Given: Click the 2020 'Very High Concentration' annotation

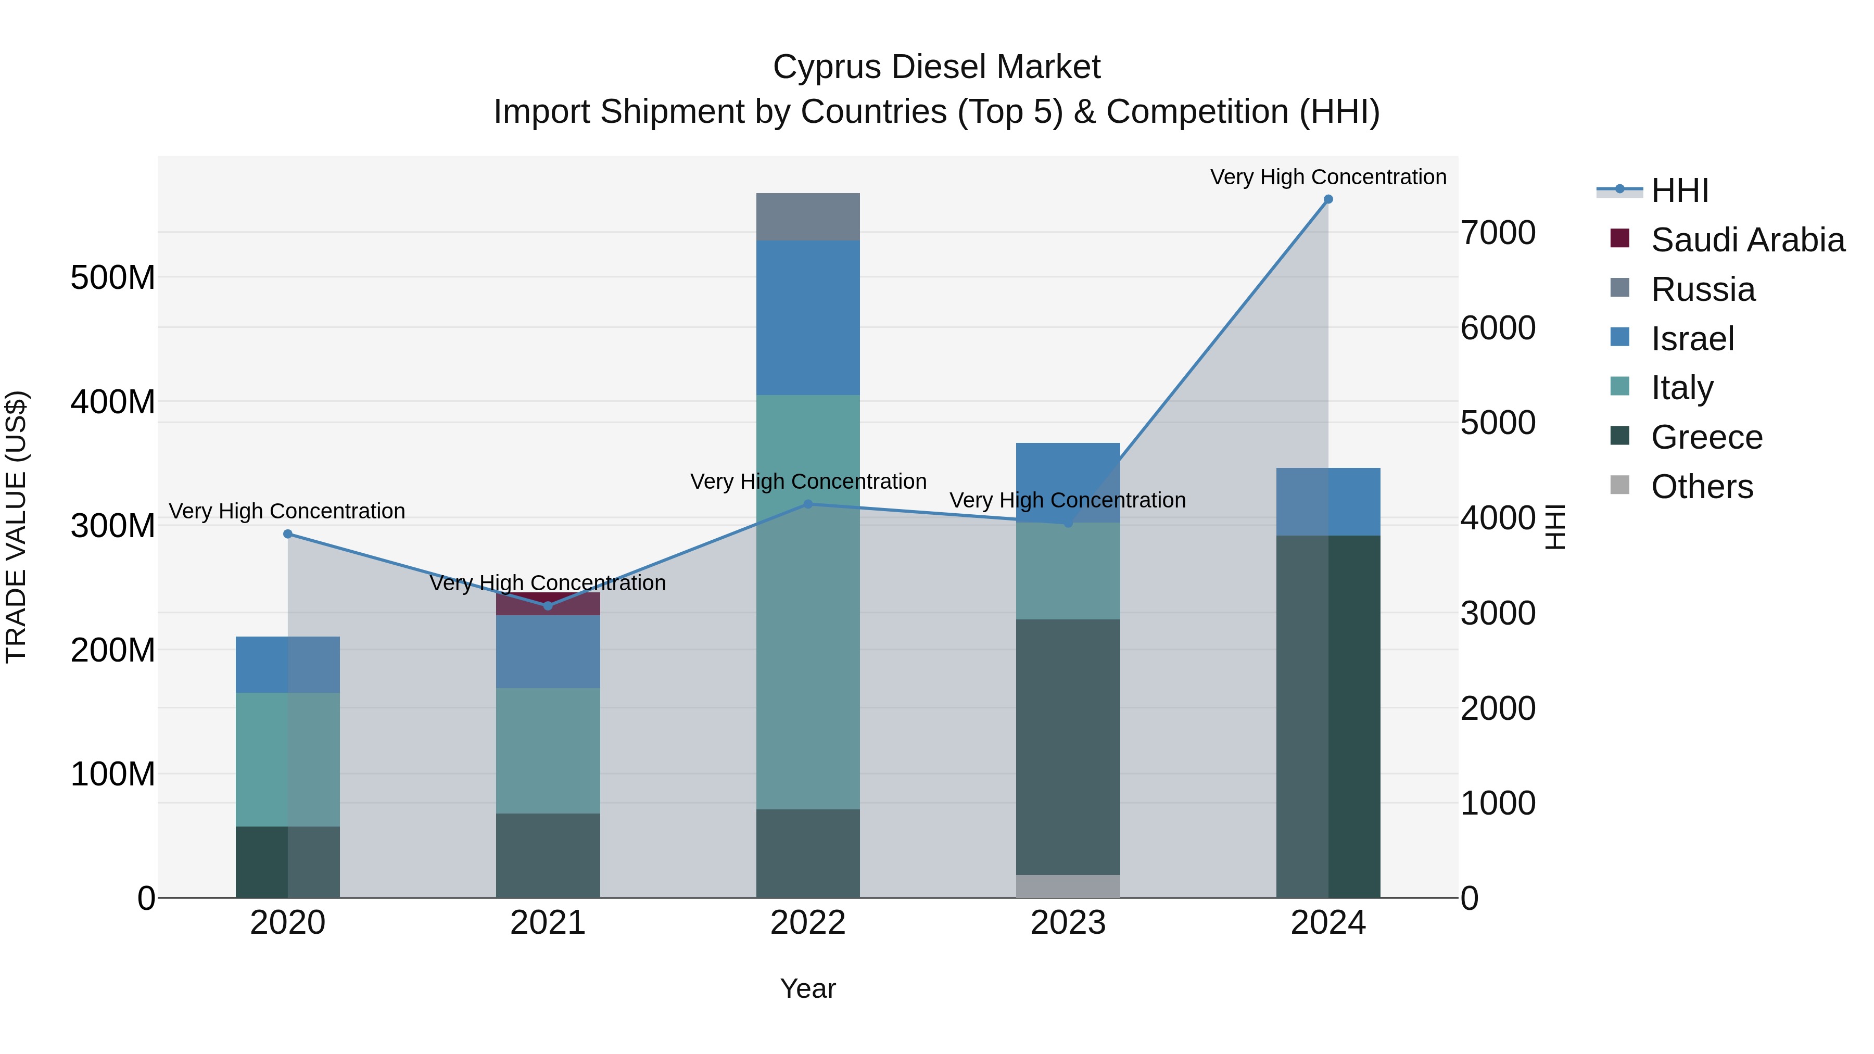Looking at the screenshot, I should 287,511.
